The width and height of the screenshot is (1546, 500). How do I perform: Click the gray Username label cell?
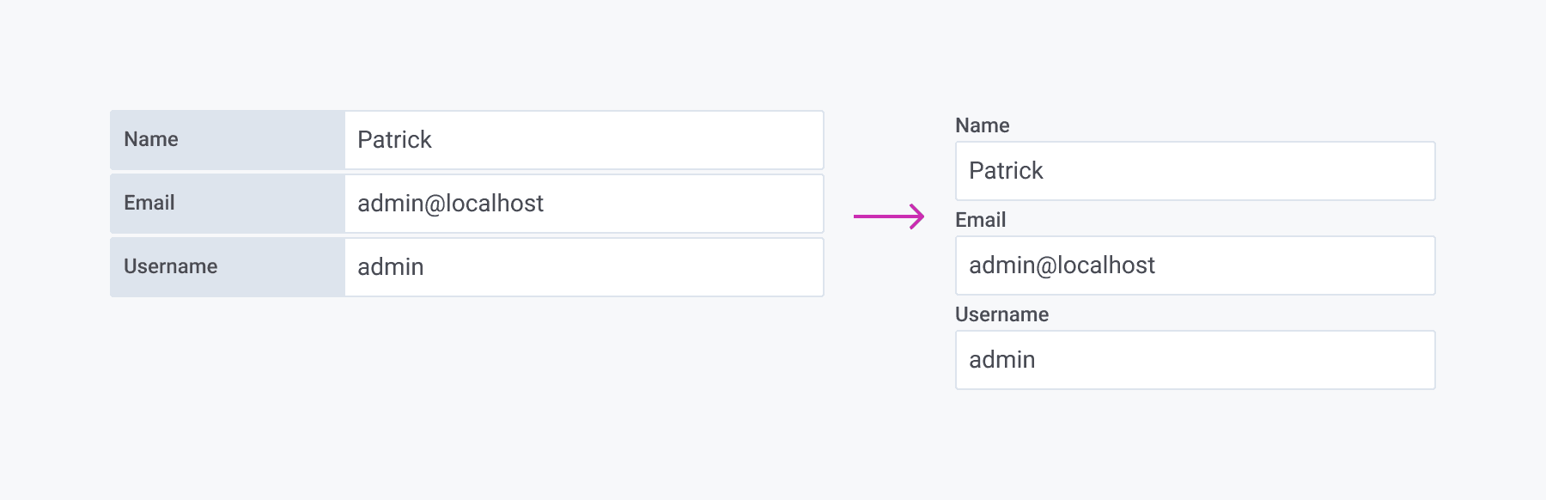pos(227,267)
